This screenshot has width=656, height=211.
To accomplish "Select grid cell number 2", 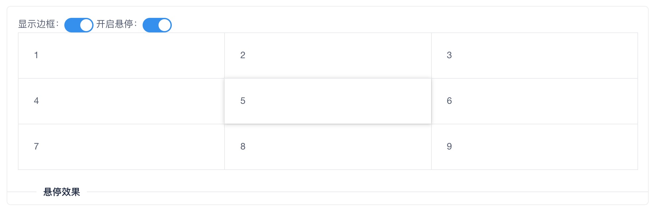I will 328,56.
